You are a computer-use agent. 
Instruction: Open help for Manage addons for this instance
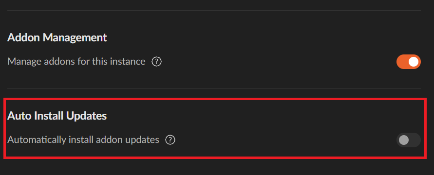156,62
